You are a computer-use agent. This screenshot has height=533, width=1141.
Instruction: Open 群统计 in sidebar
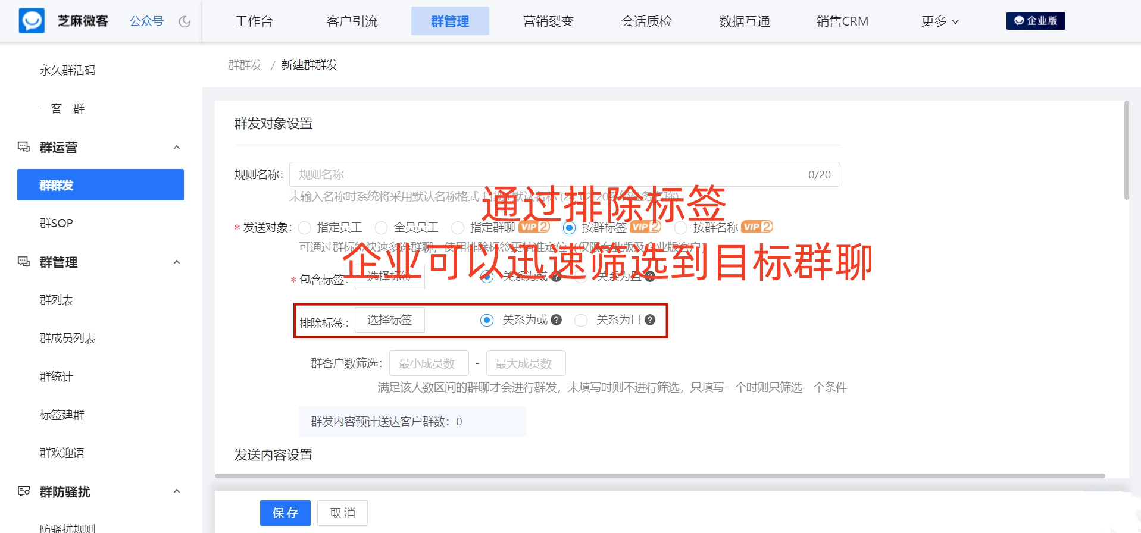57,377
